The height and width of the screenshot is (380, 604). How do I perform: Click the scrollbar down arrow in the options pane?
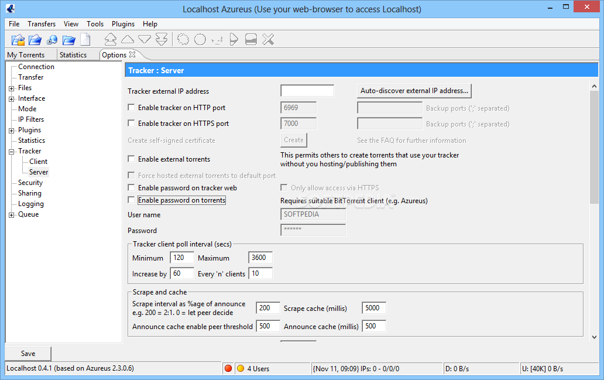594,337
